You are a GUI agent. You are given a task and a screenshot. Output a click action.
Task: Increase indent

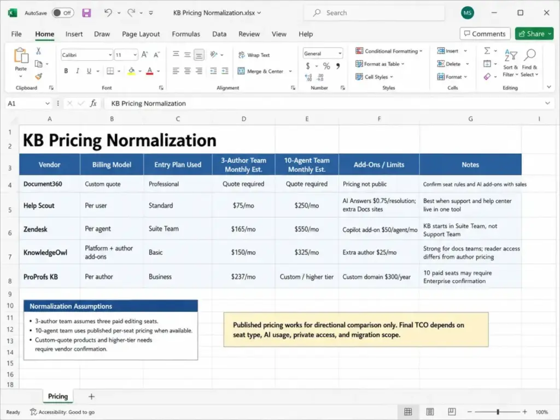[225, 71]
